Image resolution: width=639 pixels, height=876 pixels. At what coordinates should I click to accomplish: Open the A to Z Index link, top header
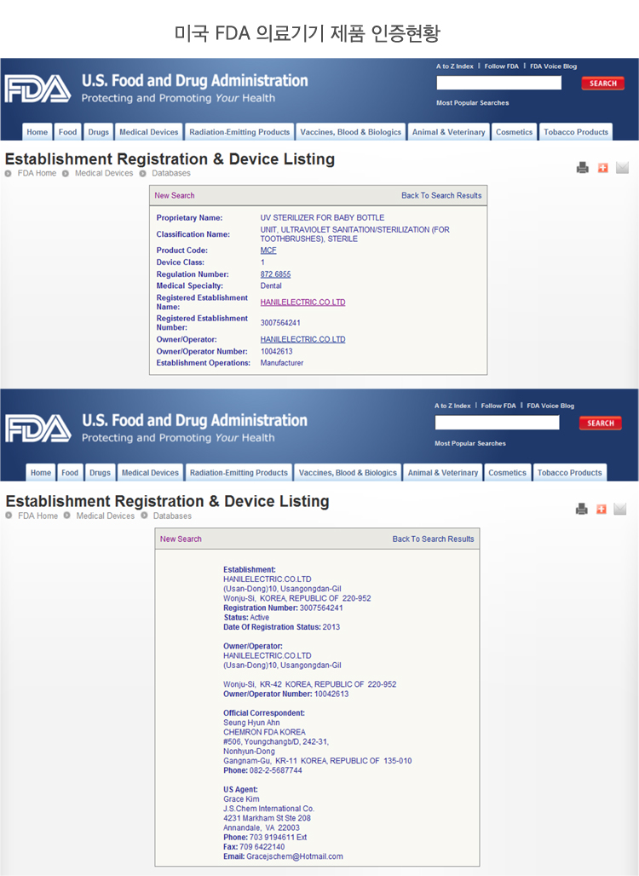click(454, 66)
